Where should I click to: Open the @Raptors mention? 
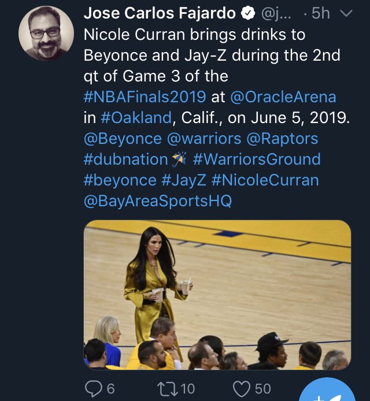coord(282,139)
